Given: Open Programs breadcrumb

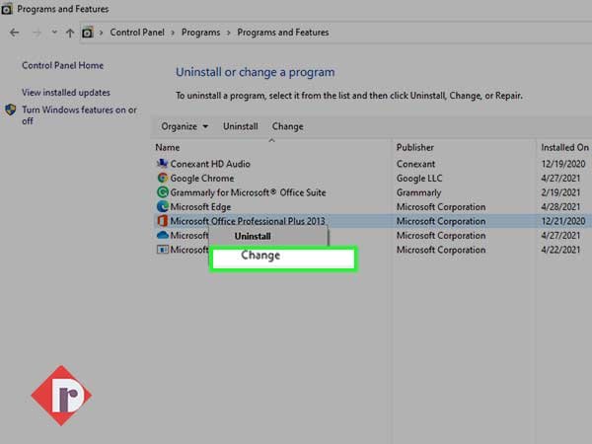Looking at the screenshot, I should (200, 33).
